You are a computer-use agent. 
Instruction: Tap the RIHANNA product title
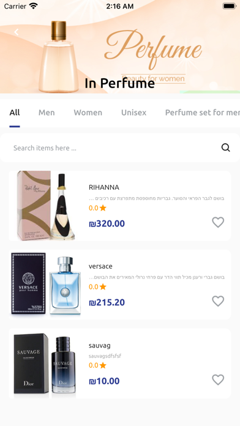[104, 187]
